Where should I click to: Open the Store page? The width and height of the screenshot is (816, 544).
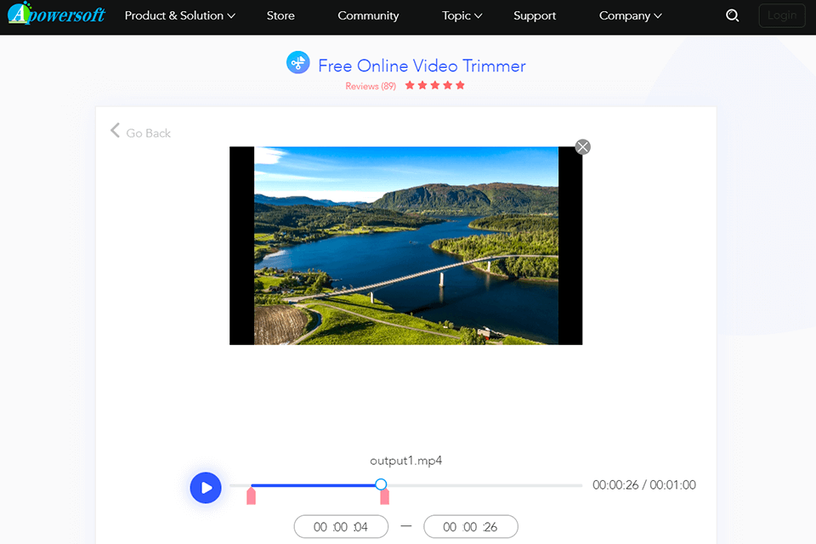pyautogui.click(x=280, y=15)
